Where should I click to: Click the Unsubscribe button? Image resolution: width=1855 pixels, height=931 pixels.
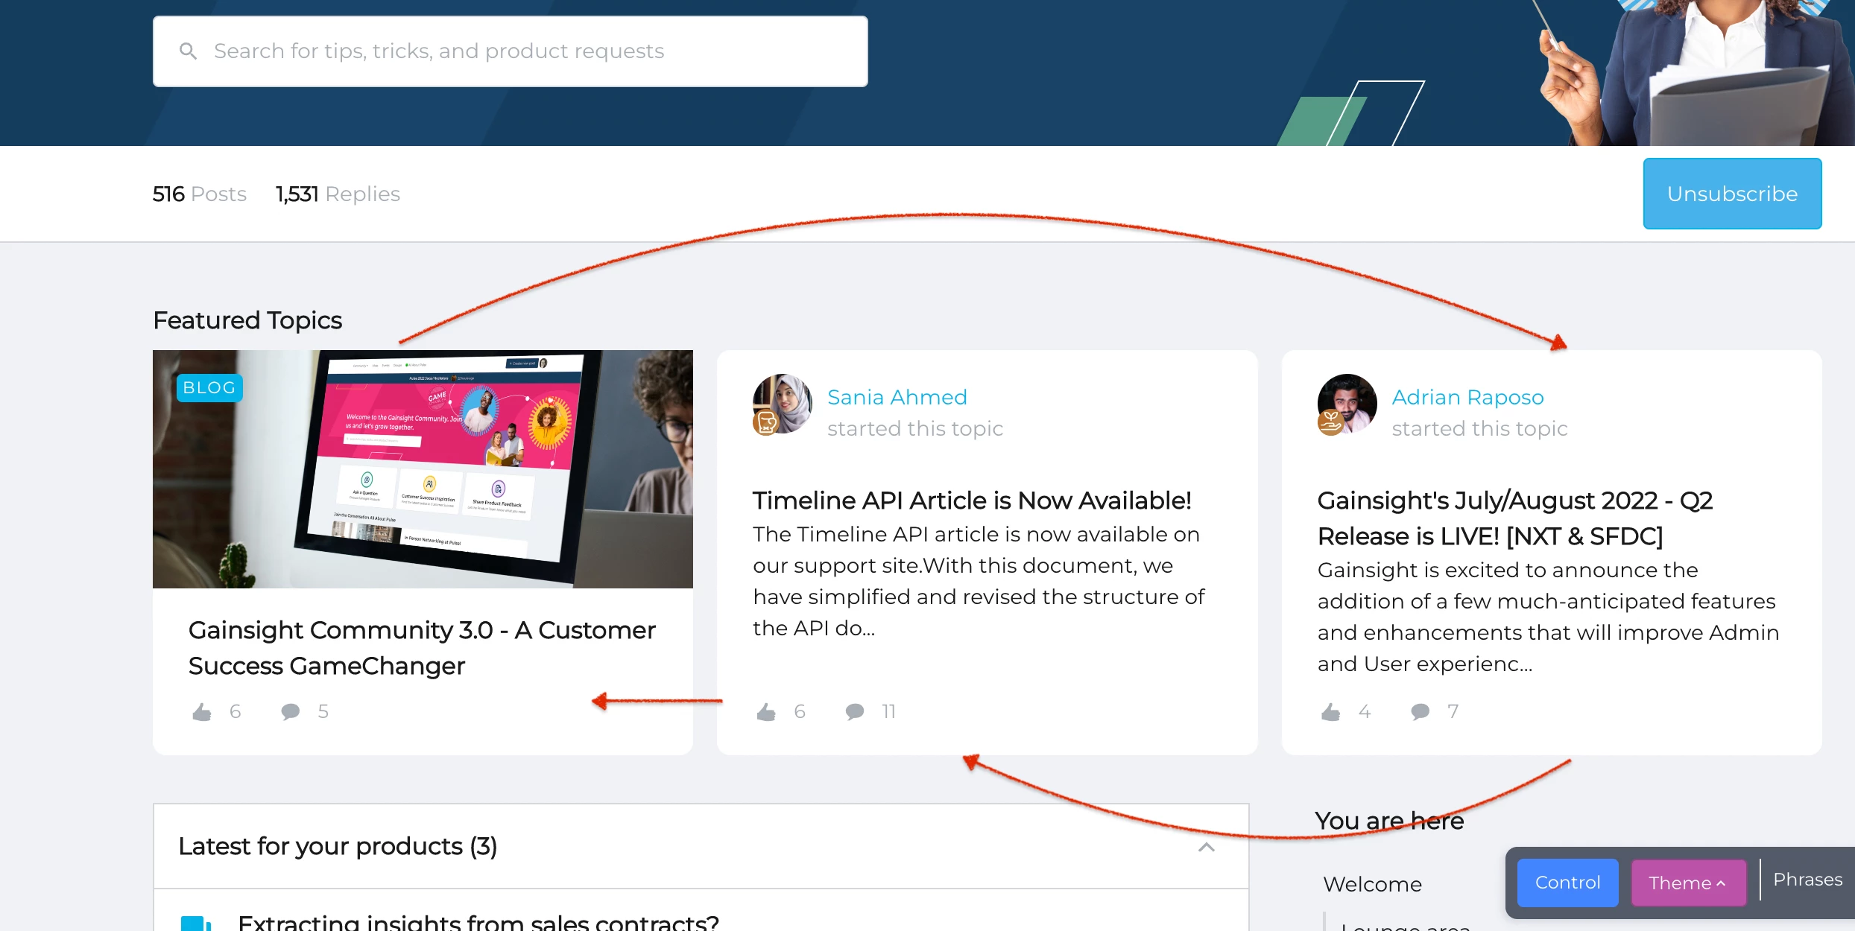point(1732,194)
